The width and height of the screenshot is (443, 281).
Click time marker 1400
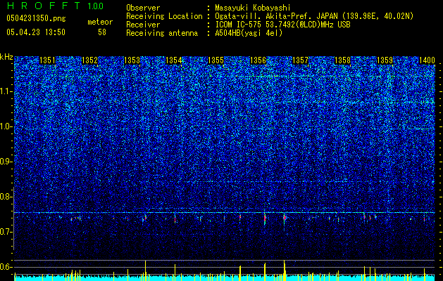427,60
